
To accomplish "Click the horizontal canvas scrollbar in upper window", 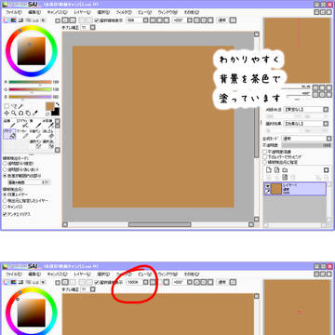I will pos(160,224).
